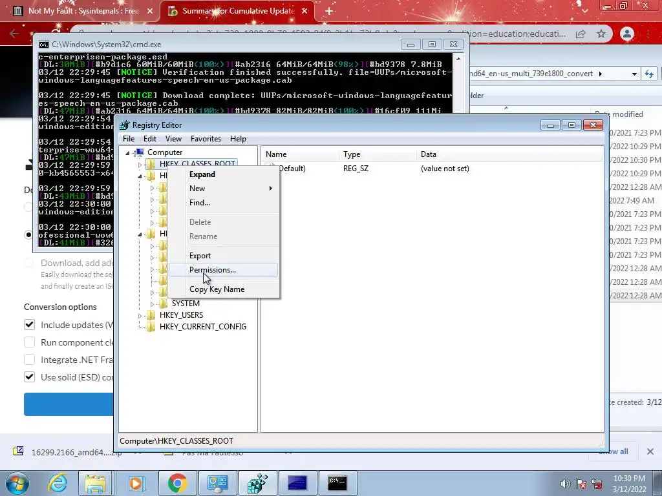Open the File menu in Registry Editor

[x=129, y=139]
